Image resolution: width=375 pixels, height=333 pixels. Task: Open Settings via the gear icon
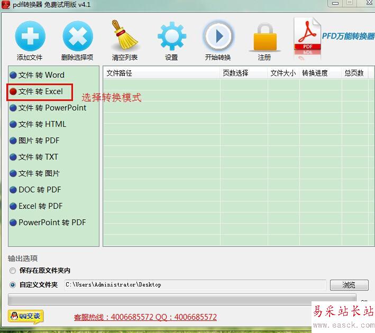[172, 36]
